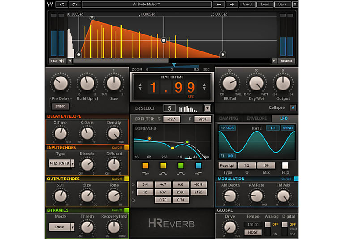
Task: Click the tempo HOST button
Action: (x=253, y=232)
